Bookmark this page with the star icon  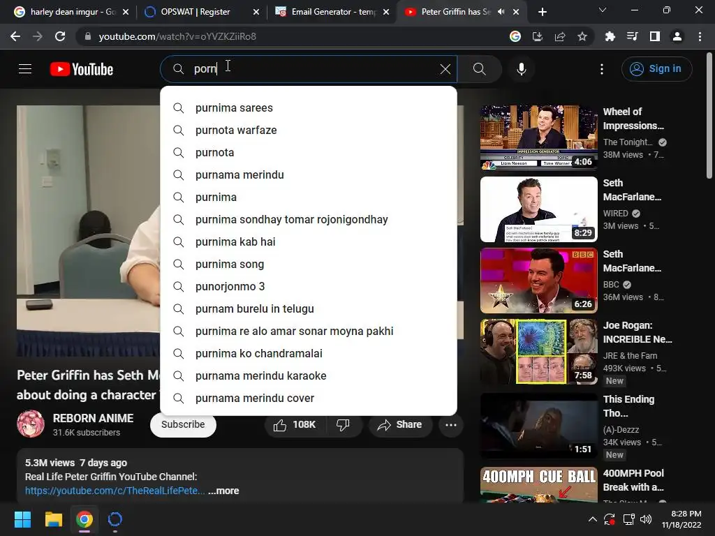[582, 36]
